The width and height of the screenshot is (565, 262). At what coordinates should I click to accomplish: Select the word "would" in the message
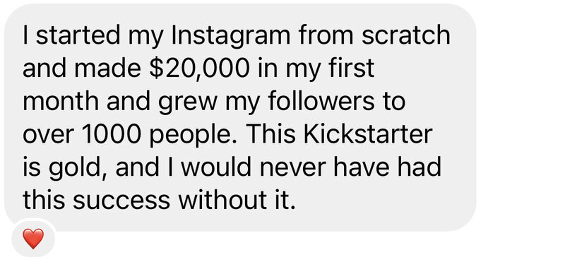pyautogui.click(x=215, y=167)
